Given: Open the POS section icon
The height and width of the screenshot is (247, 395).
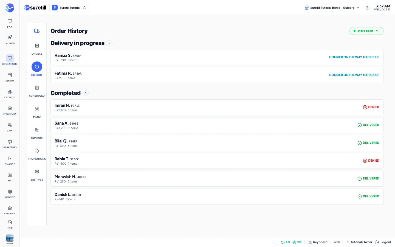Looking at the screenshot, I should [x=10, y=21].
